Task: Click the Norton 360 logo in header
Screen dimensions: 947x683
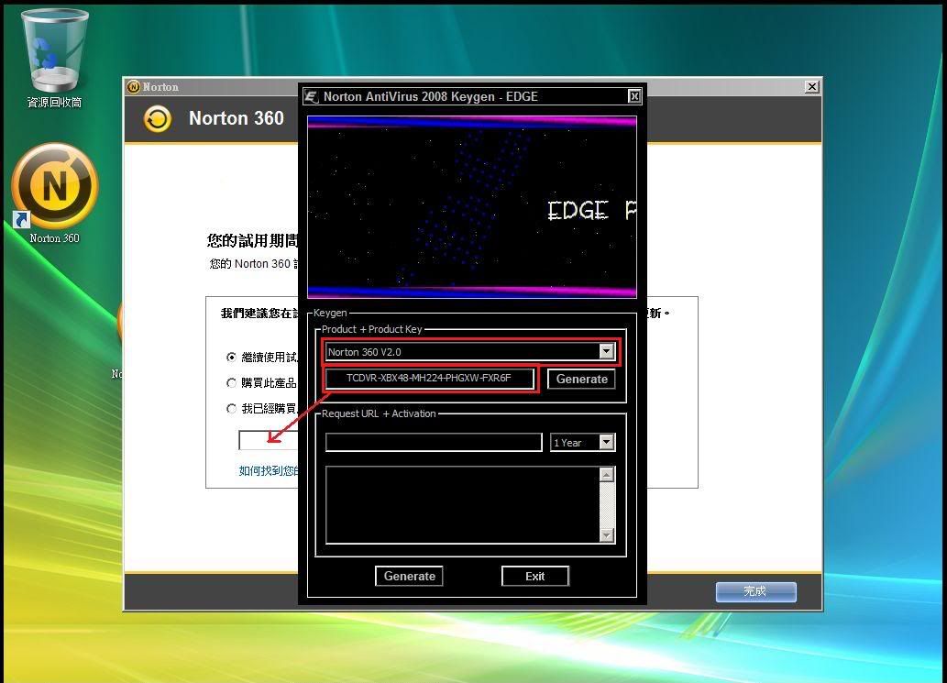Action: pos(157,119)
